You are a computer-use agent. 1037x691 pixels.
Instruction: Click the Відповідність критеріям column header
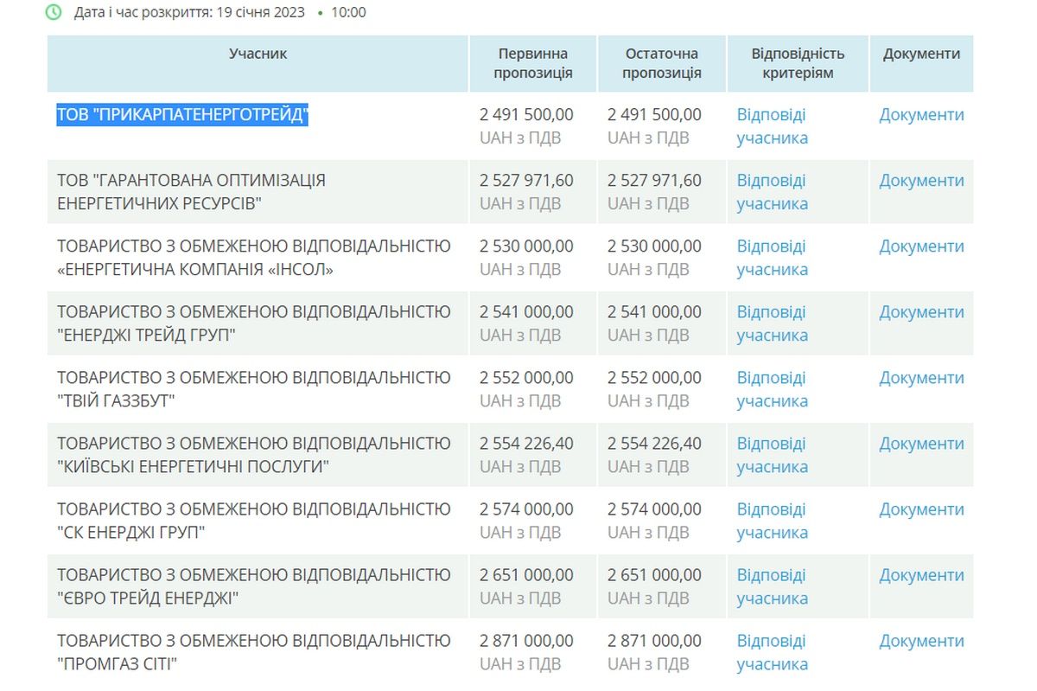(797, 63)
